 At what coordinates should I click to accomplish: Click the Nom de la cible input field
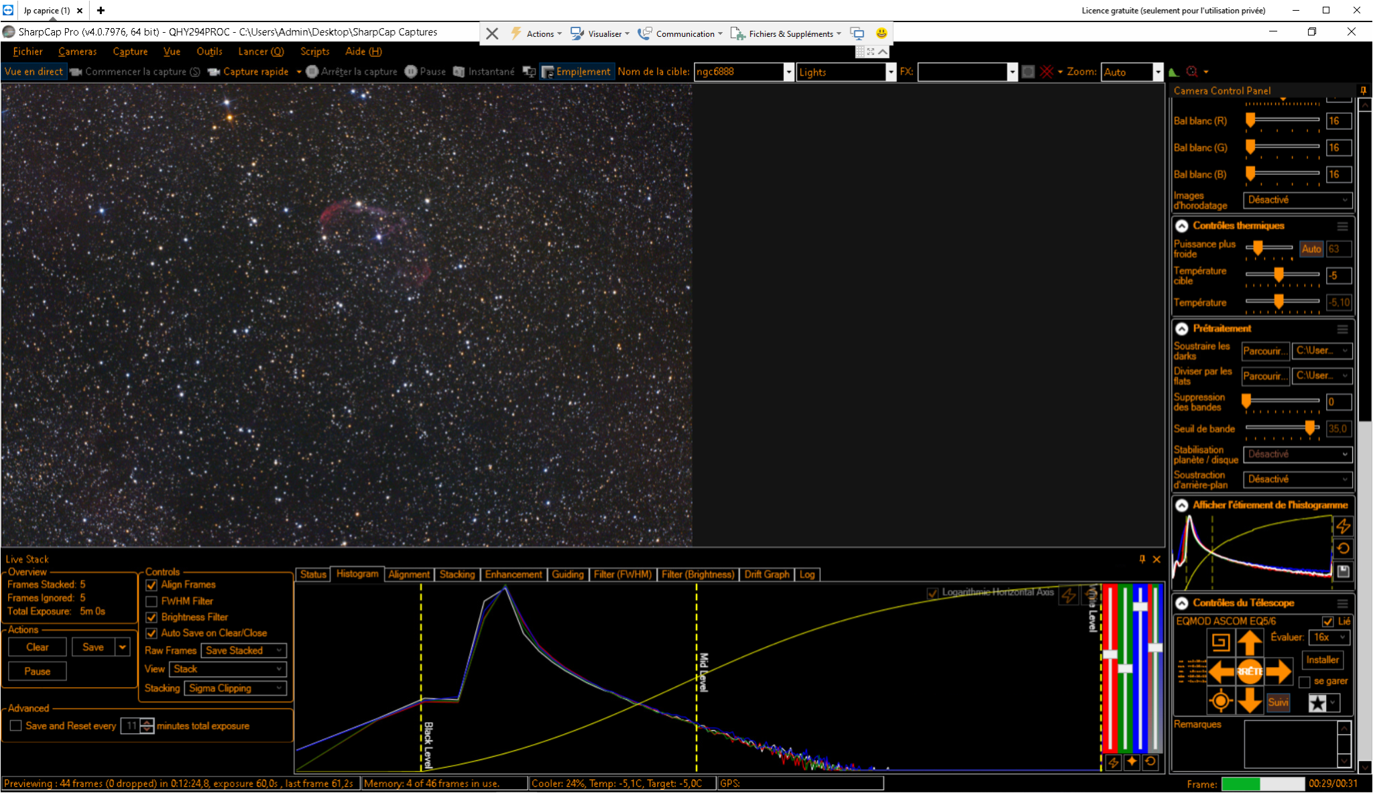(x=739, y=72)
